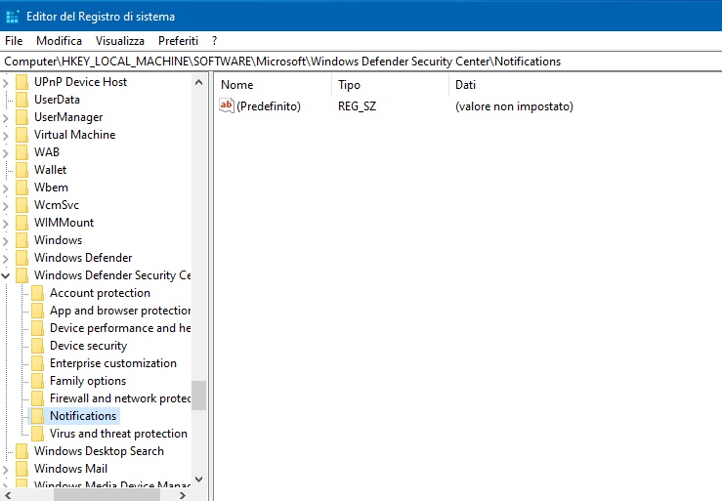The width and height of the screenshot is (722, 501).
Task: Click the Virtual Machine folder icon
Action: coord(22,135)
